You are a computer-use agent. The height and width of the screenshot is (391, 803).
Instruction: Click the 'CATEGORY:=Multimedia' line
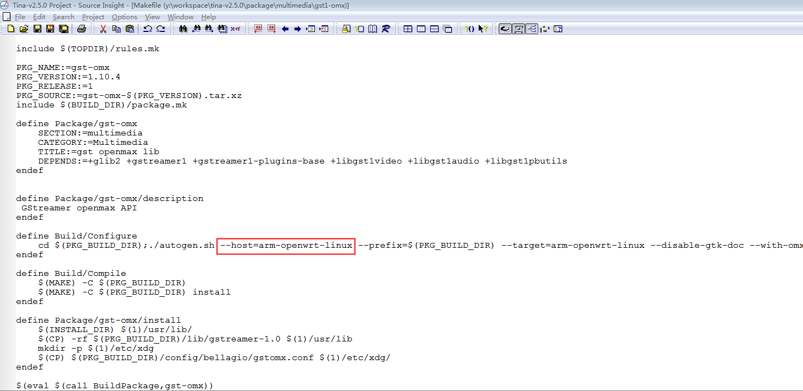tap(93, 143)
